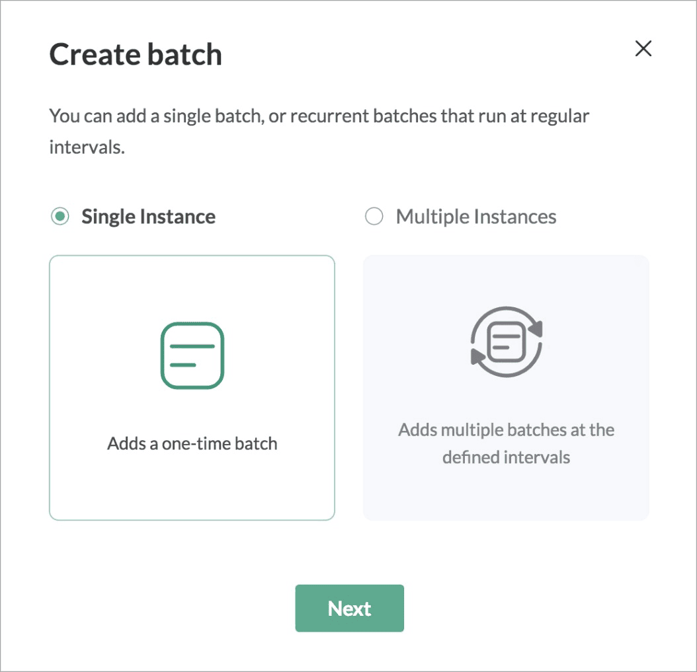Click the "Adds a one-time batch" caption
Viewport: 697px width, 672px height.
tap(192, 443)
